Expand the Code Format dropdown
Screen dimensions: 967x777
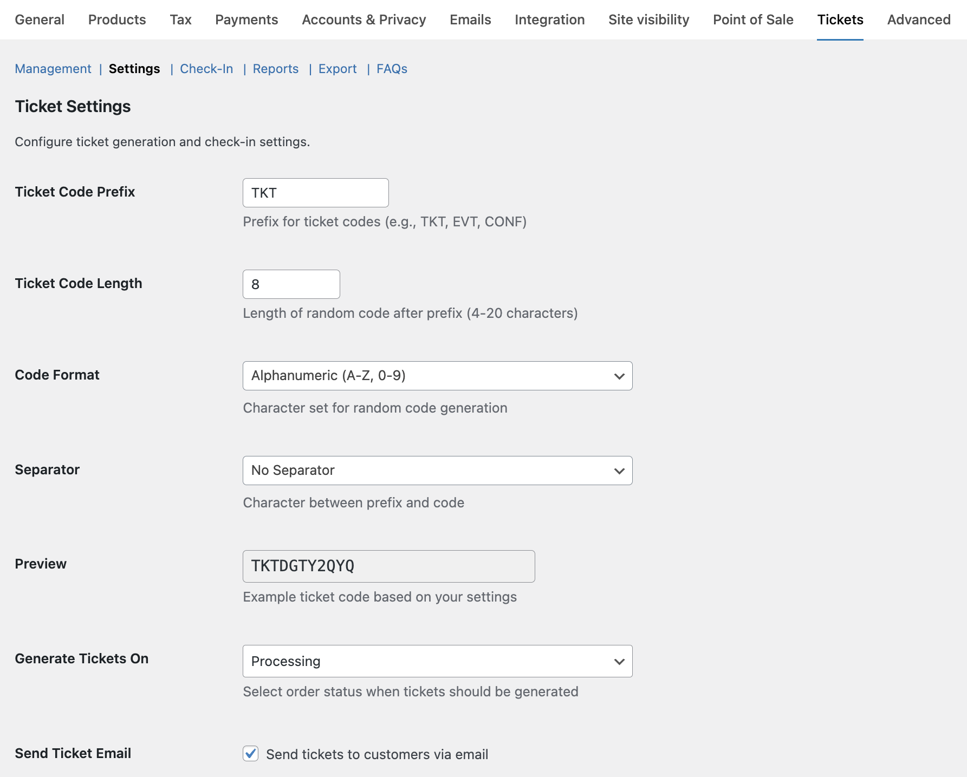437,376
